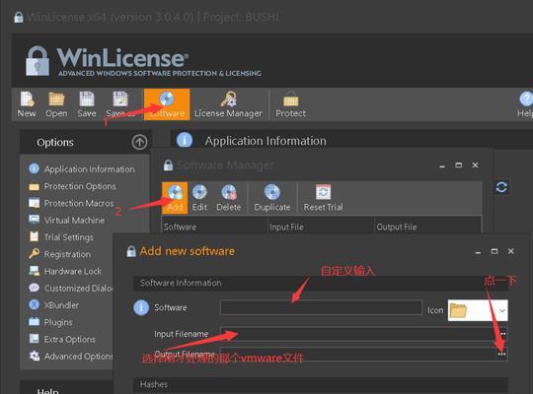The image size is (533, 394).
Task: Browse for Output Filename with ellipsis button
Action: (501, 354)
